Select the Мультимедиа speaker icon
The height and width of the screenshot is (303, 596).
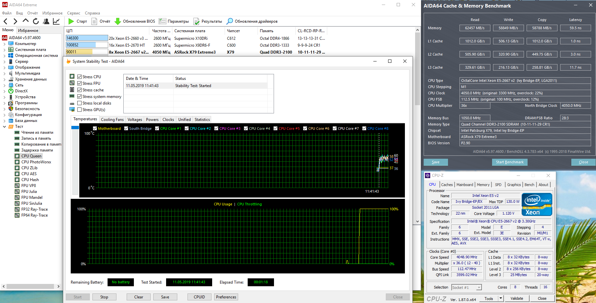(x=11, y=73)
